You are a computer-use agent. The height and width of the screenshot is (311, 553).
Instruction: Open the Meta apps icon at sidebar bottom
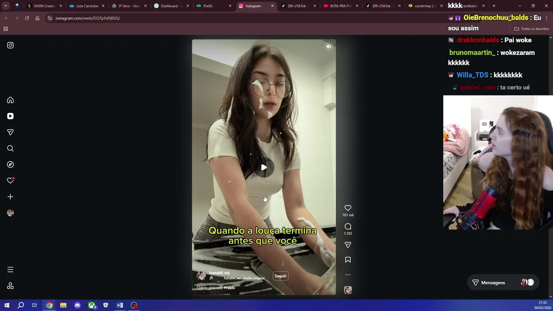(10, 286)
